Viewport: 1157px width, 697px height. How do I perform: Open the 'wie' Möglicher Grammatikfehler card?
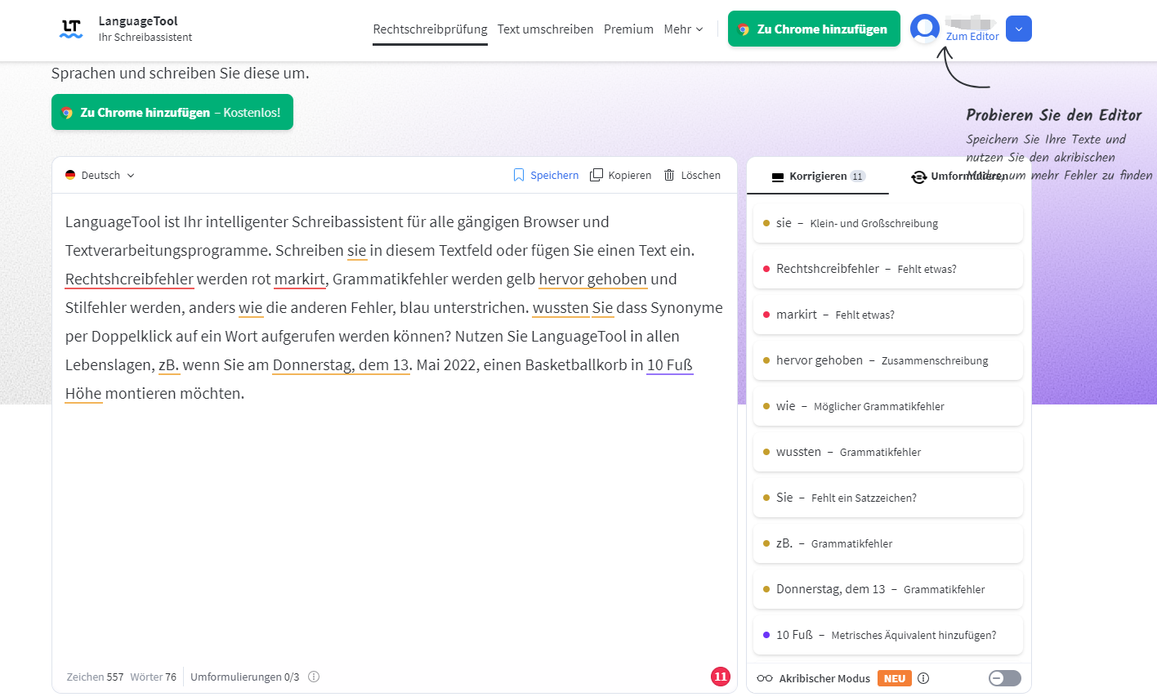coord(888,406)
